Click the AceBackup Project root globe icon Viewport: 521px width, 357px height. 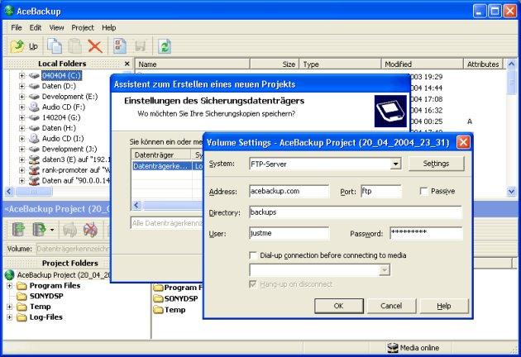point(10,275)
